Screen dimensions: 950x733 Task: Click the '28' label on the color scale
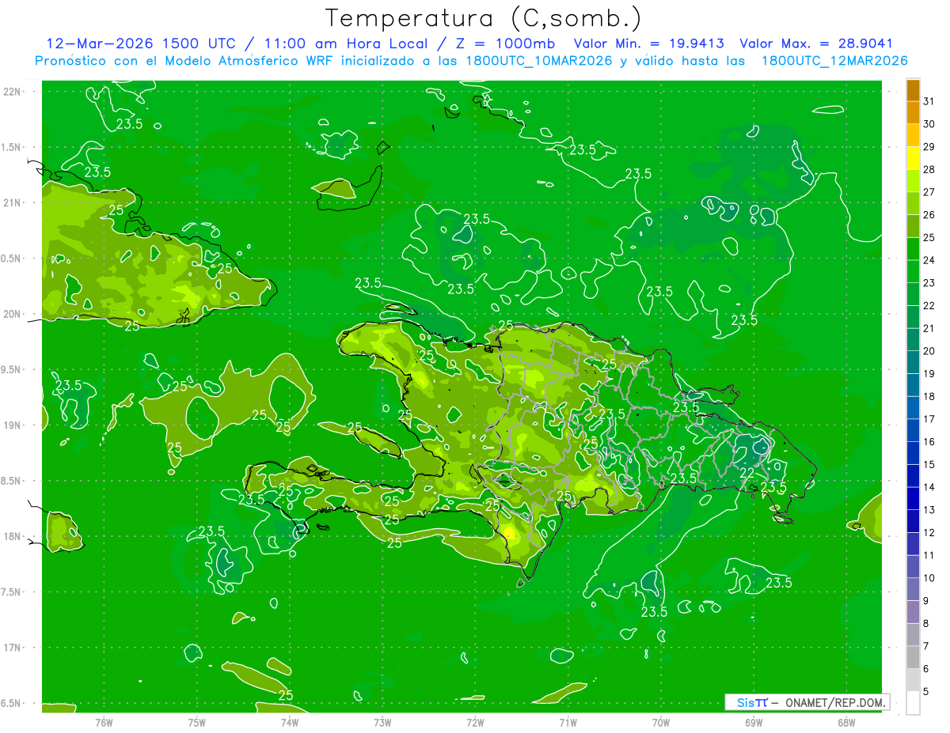(x=929, y=169)
